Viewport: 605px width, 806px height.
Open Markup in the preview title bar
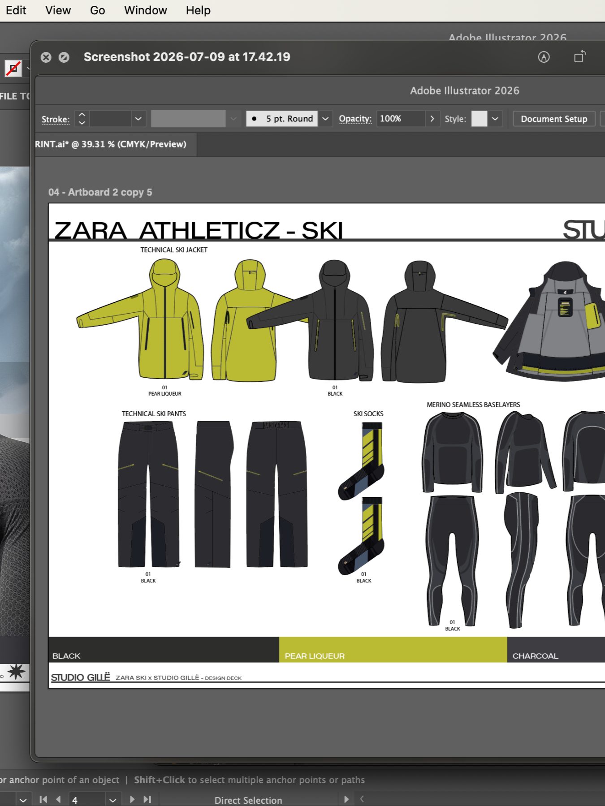coord(544,57)
